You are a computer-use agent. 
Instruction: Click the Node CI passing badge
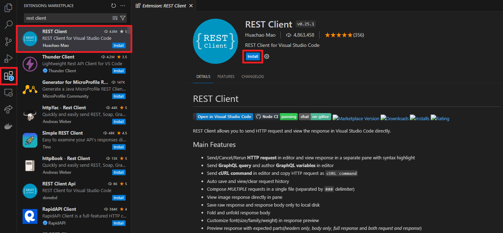[276, 117]
